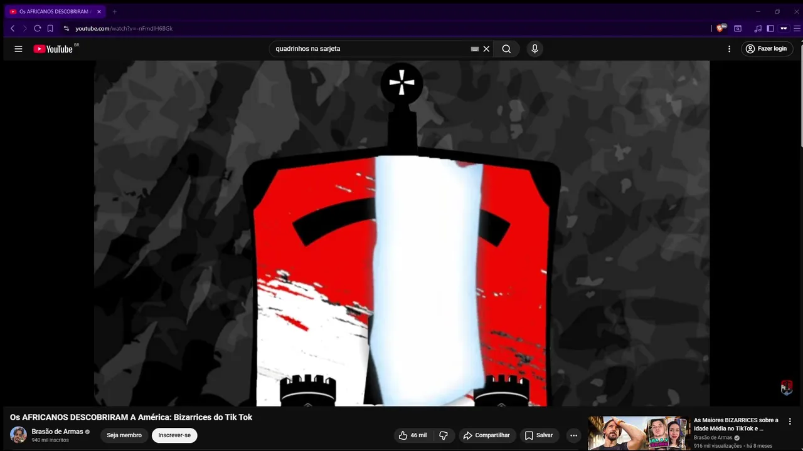Image resolution: width=803 pixels, height=451 pixels.
Task: Open site settings icon left of the URL
Action: tap(66, 28)
